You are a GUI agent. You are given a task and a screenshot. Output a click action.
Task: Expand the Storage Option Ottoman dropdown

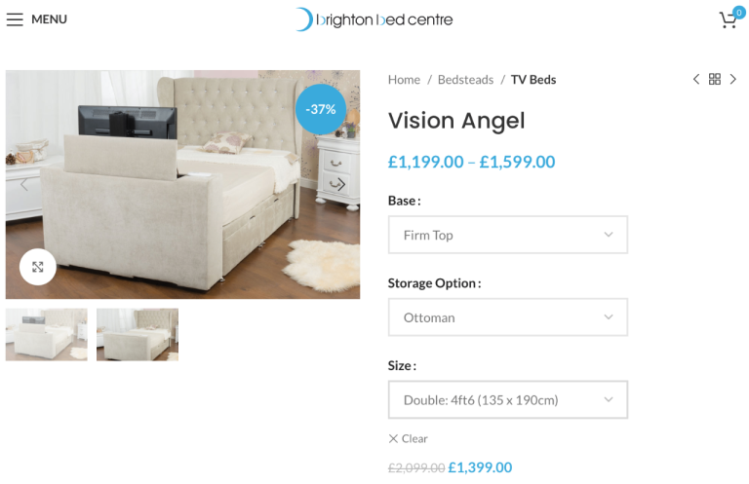[508, 317]
